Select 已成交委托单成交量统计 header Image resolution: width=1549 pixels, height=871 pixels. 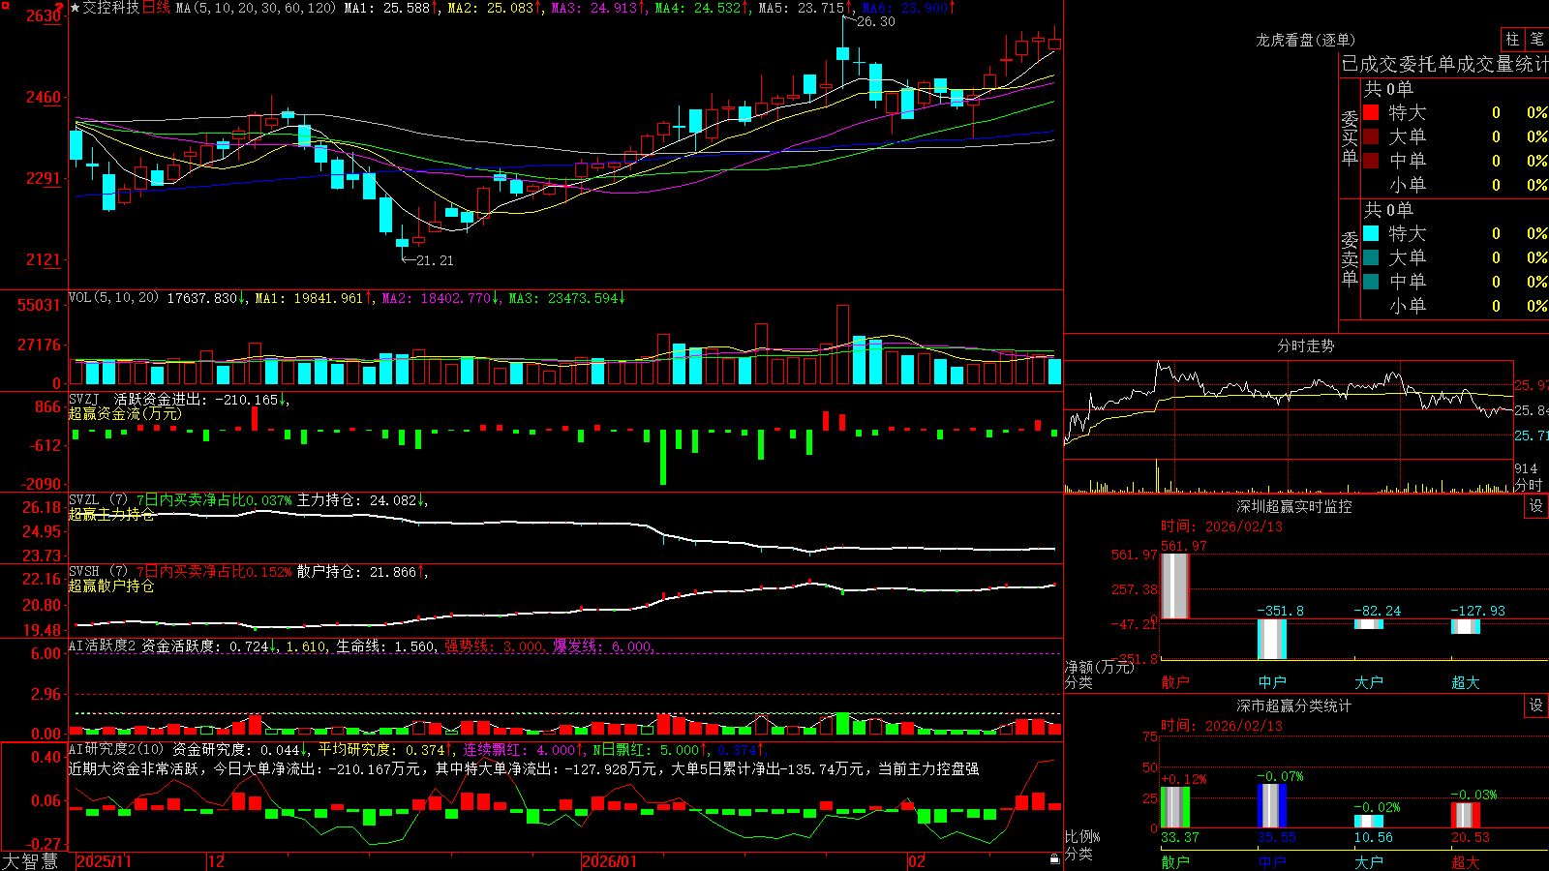(1444, 64)
